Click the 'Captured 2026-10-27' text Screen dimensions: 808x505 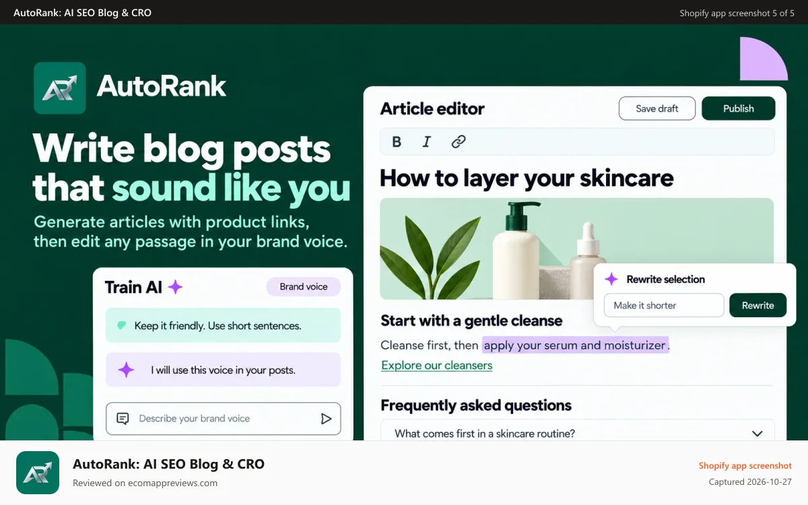coord(750,482)
